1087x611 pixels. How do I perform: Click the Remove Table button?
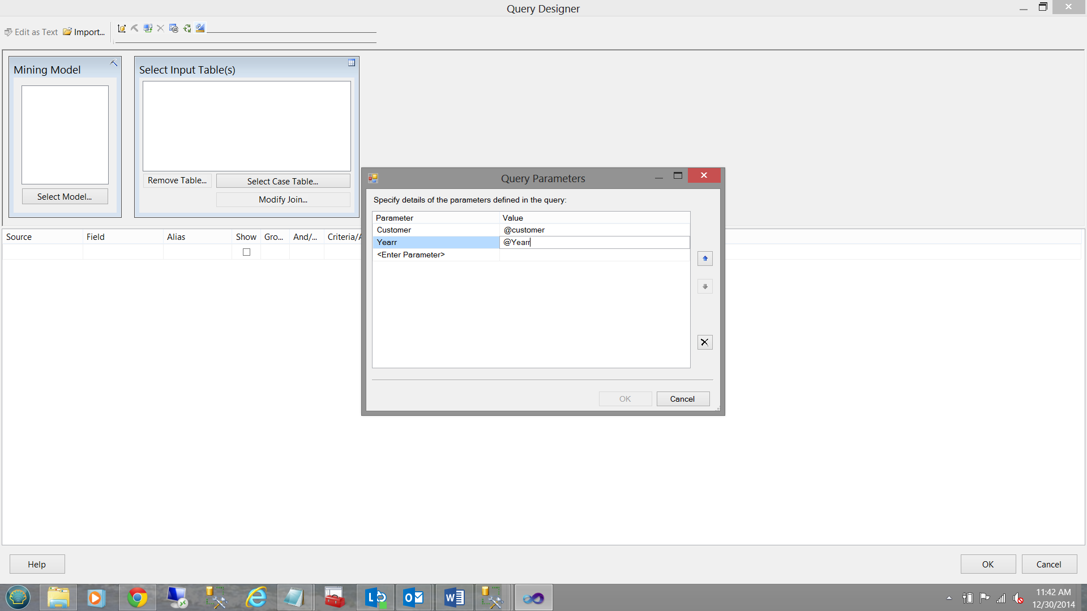[177, 180]
